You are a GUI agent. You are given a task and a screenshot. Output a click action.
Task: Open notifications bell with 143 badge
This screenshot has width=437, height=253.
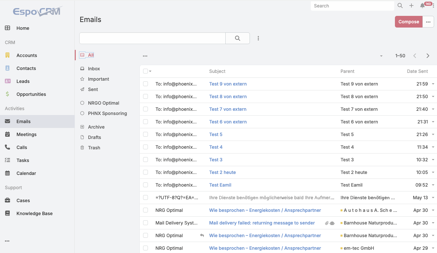click(x=422, y=6)
